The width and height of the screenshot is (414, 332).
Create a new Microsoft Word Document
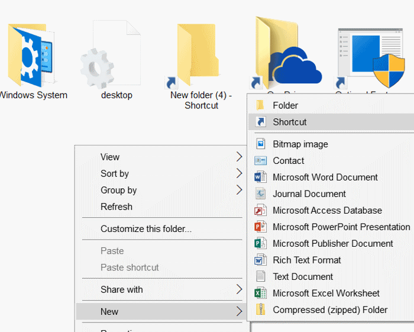pos(325,177)
